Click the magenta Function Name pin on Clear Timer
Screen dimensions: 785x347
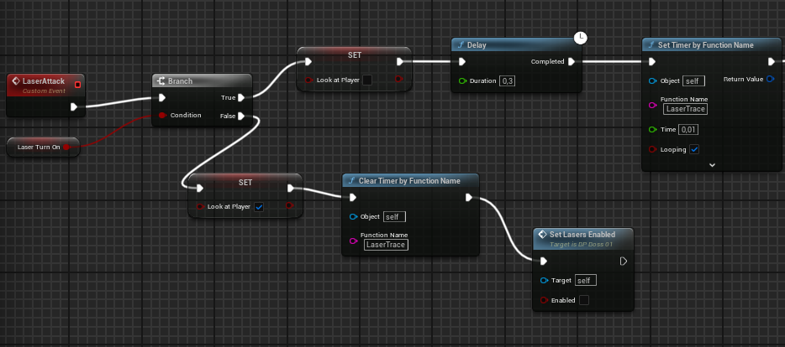[x=353, y=241]
